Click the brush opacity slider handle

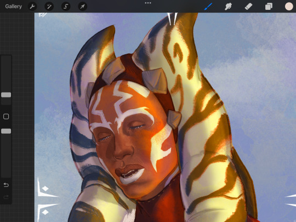coord(6,131)
